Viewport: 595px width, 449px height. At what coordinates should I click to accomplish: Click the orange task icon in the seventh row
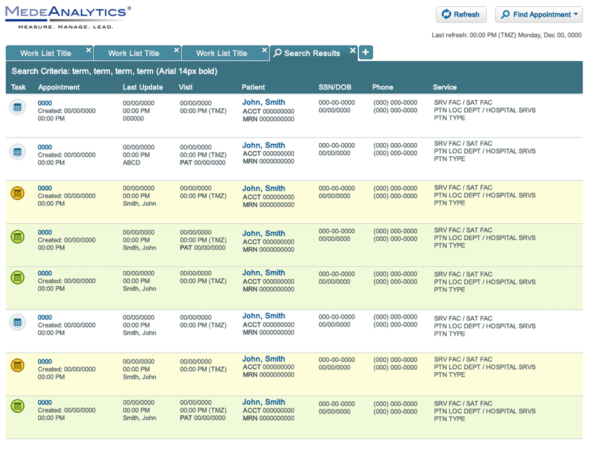pyautogui.click(x=18, y=365)
